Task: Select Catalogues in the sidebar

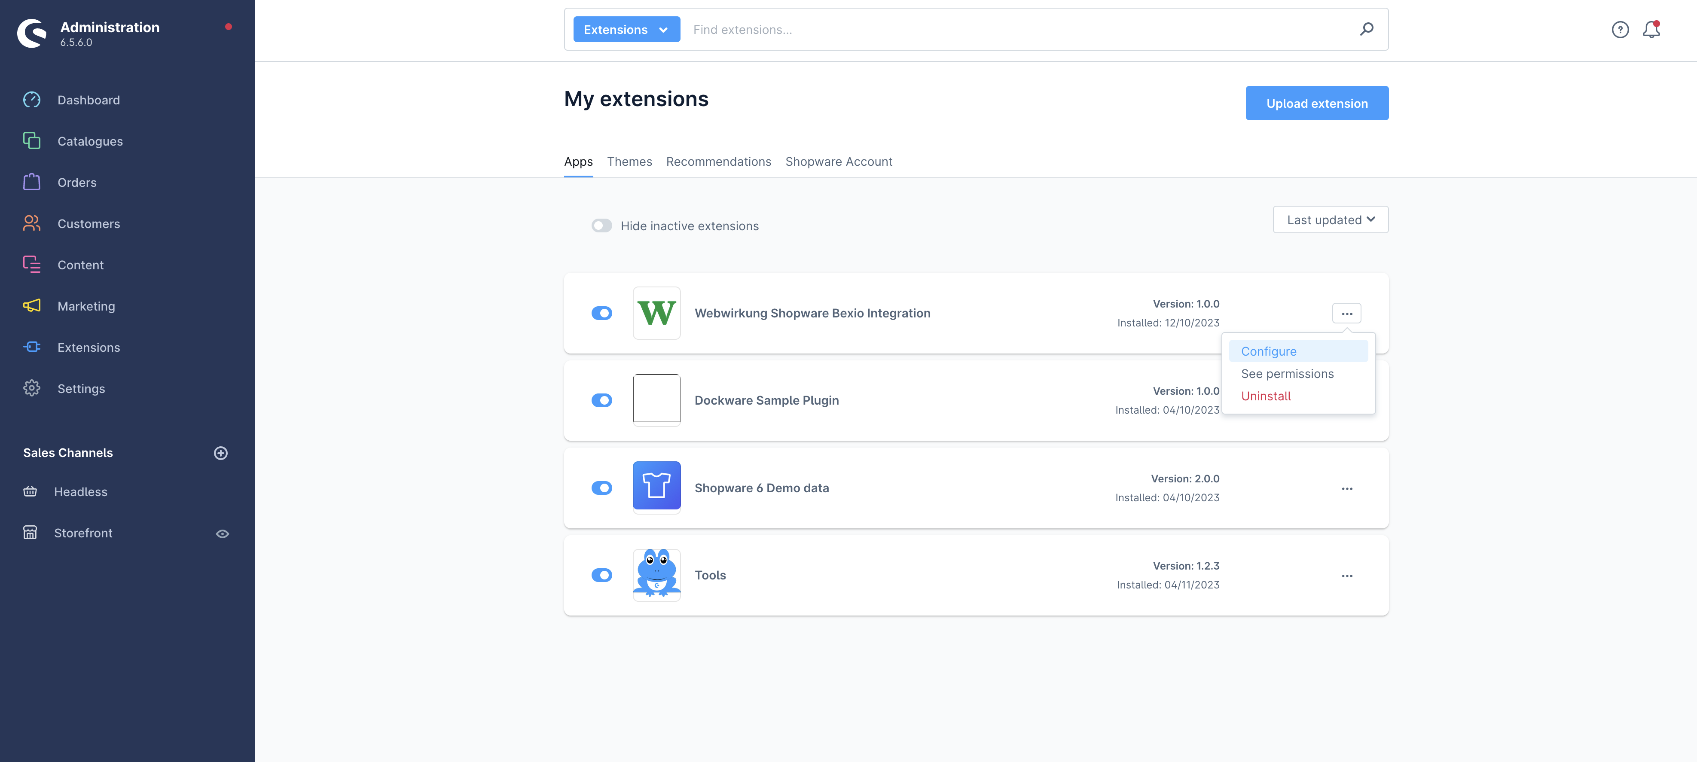Action: 90,141
